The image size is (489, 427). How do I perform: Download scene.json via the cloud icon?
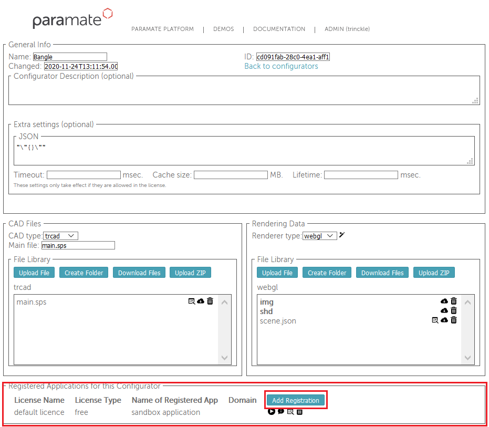(444, 320)
